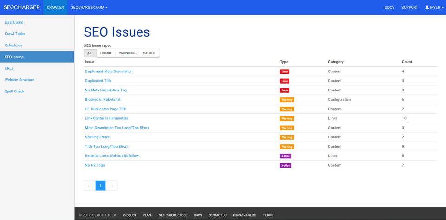Open the Docs link in top bar

click(x=389, y=7)
